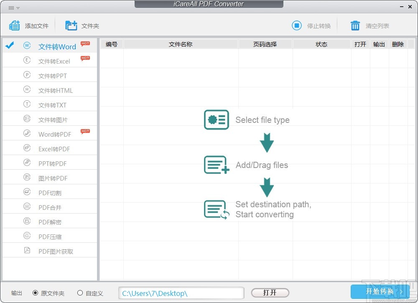Click the 停止转换 stop conversion icon

297,25
